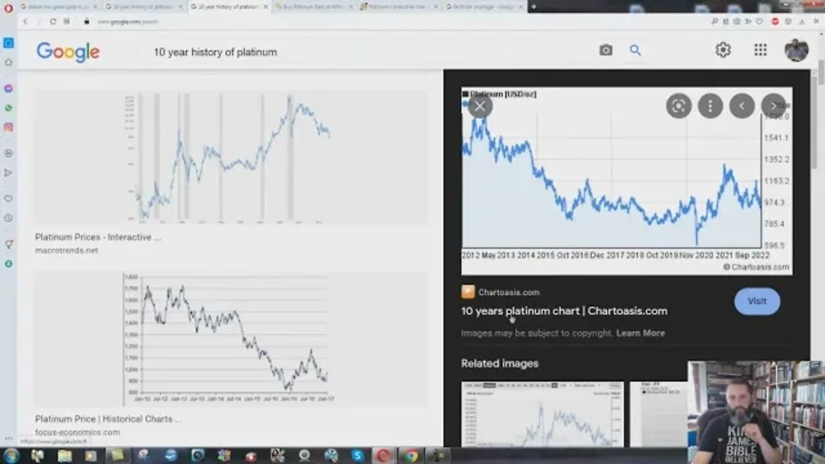Click the focus-economics platinum chart thumbnail

(x=231, y=340)
